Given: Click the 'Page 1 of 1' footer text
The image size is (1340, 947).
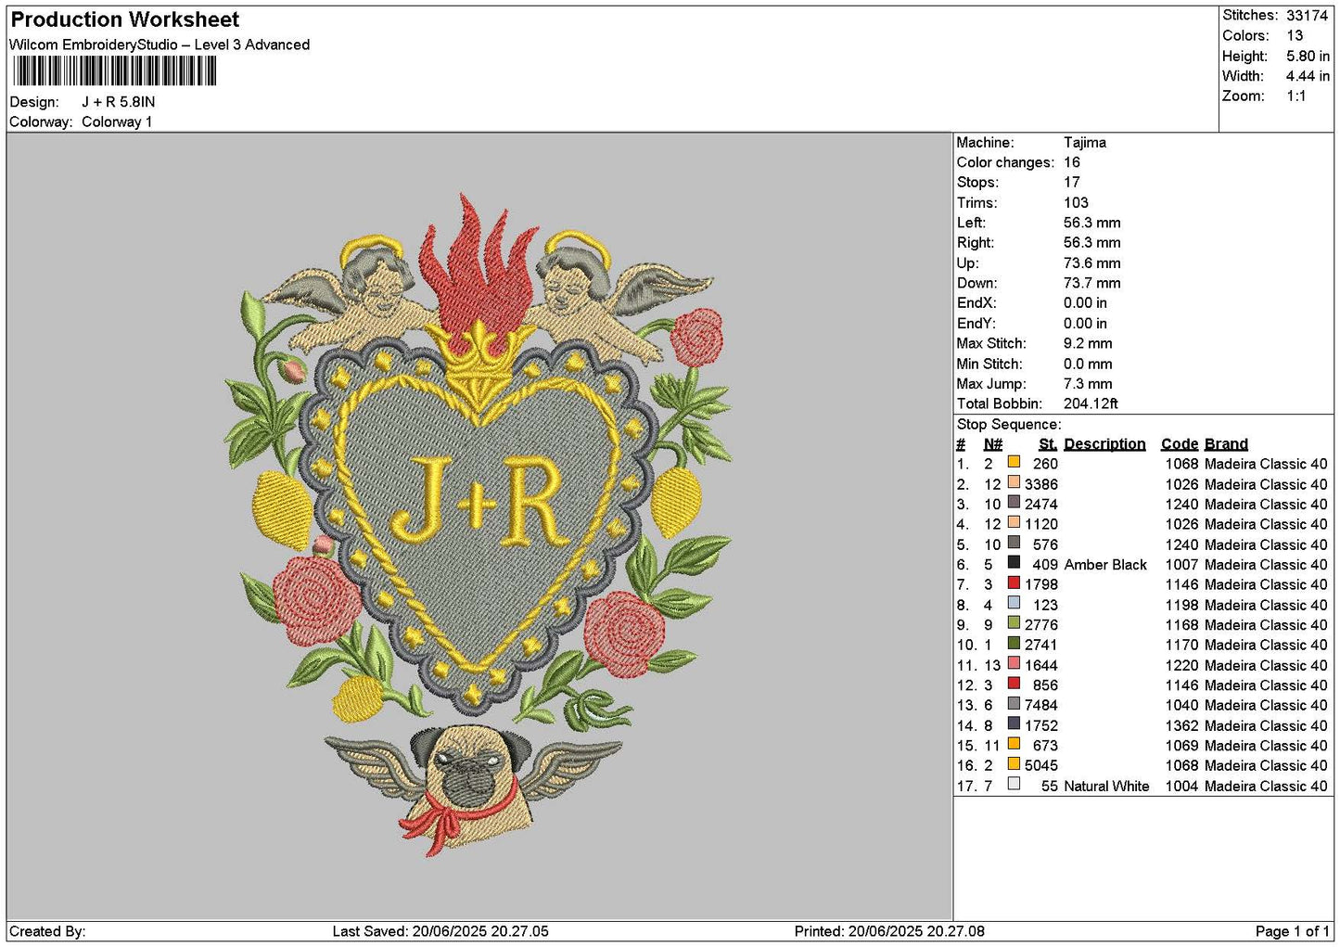Looking at the screenshot, I should (x=1292, y=931).
